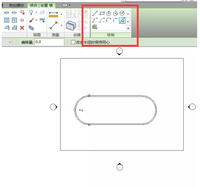
Task: Click the 视图 panel label
Action: [x=37, y=35]
